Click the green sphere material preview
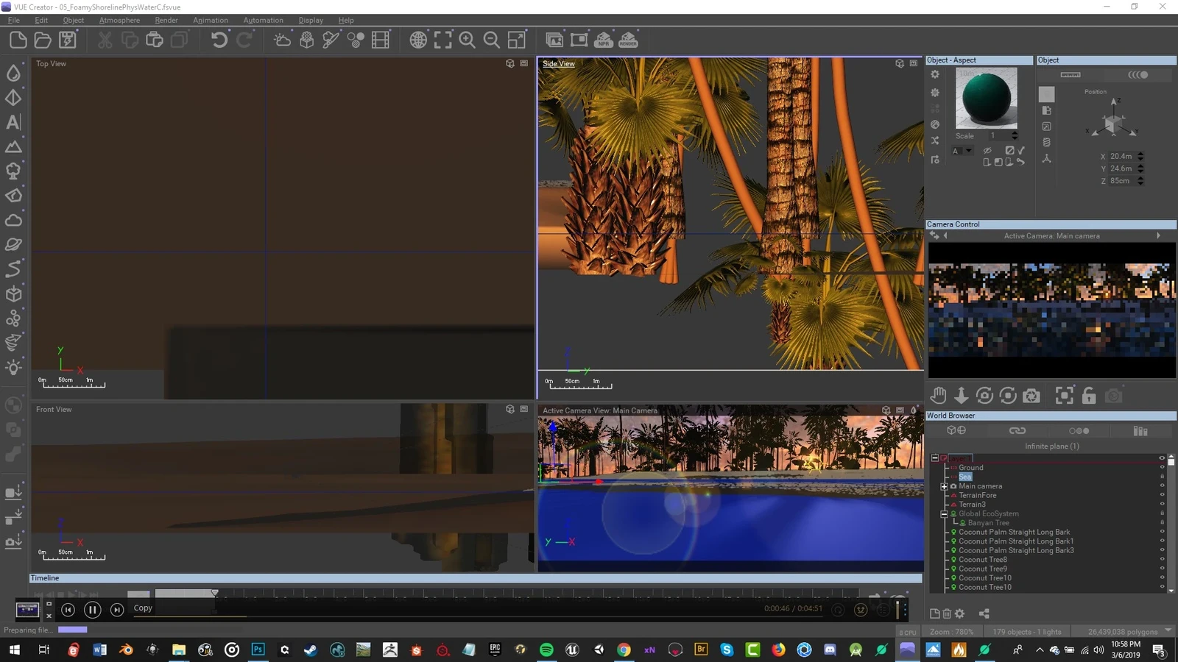The width and height of the screenshot is (1178, 662). coord(986,98)
